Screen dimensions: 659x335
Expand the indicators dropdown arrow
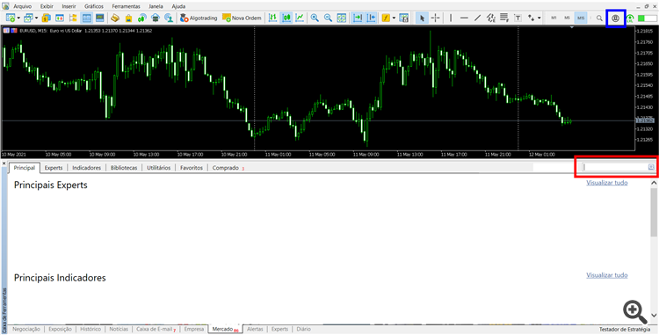(394, 18)
